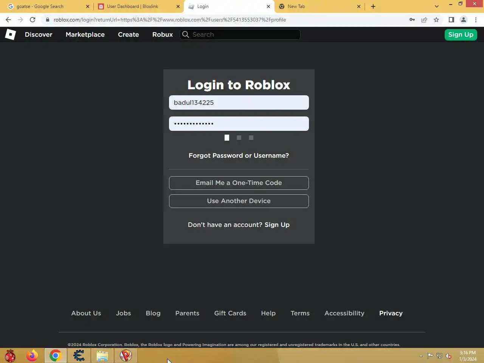
Task: Click Email Me a One-Time Code
Action: (x=239, y=183)
